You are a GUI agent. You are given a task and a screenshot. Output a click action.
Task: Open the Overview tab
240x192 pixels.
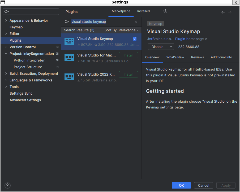(152, 57)
